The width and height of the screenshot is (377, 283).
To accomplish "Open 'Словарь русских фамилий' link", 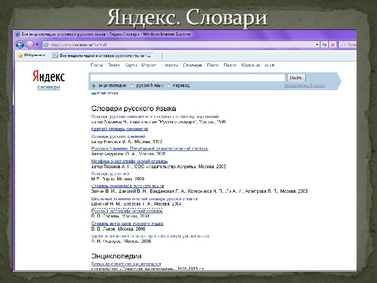I will pos(118,136).
